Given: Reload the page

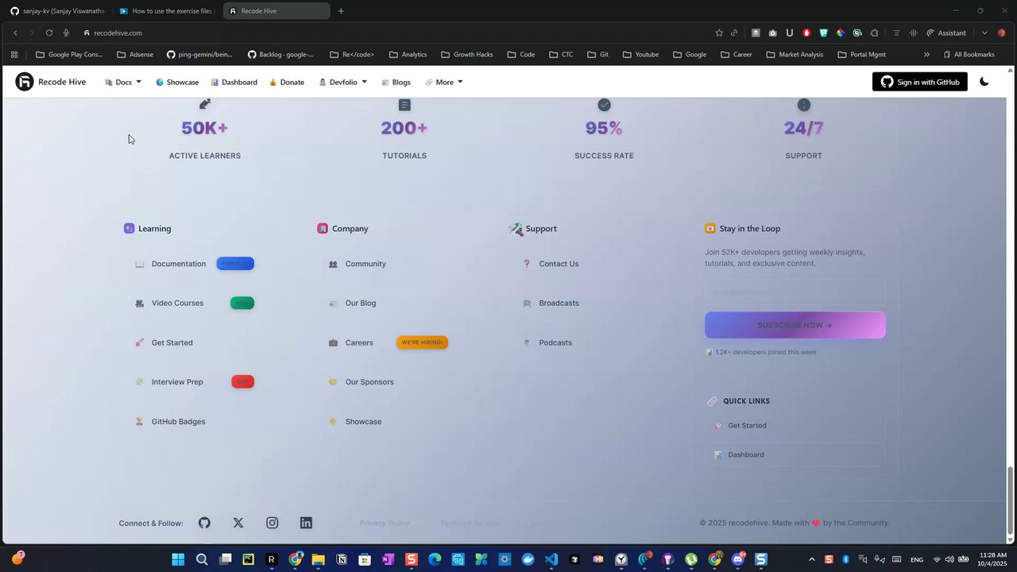Looking at the screenshot, I should [x=48, y=33].
